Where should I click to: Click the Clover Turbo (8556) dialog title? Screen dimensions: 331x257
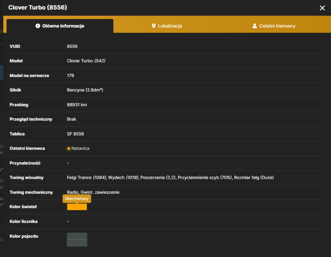pyautogui.click(x=38, y=8)
